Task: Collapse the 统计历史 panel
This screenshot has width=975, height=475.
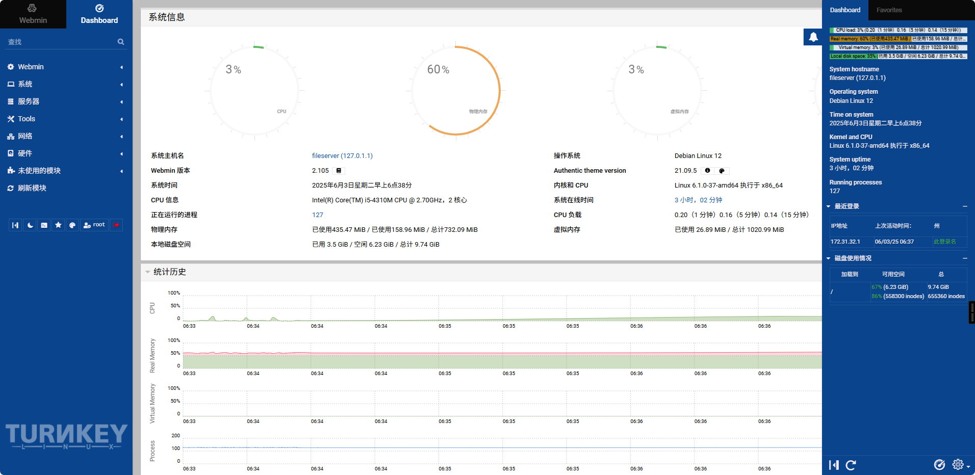Action: pyautogui.click(x=148, y=272)
